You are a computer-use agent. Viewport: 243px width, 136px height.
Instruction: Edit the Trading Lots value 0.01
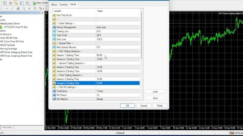click(118, 31)
